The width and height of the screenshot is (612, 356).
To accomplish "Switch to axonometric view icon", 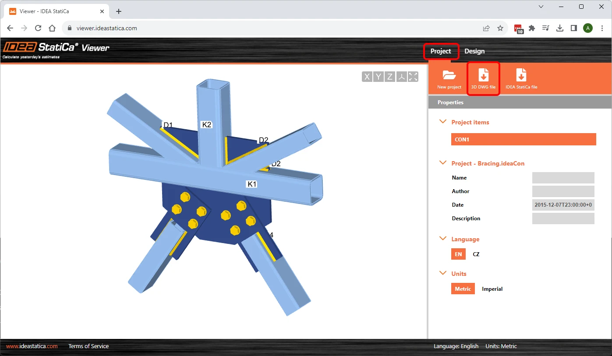I will 402,77.
